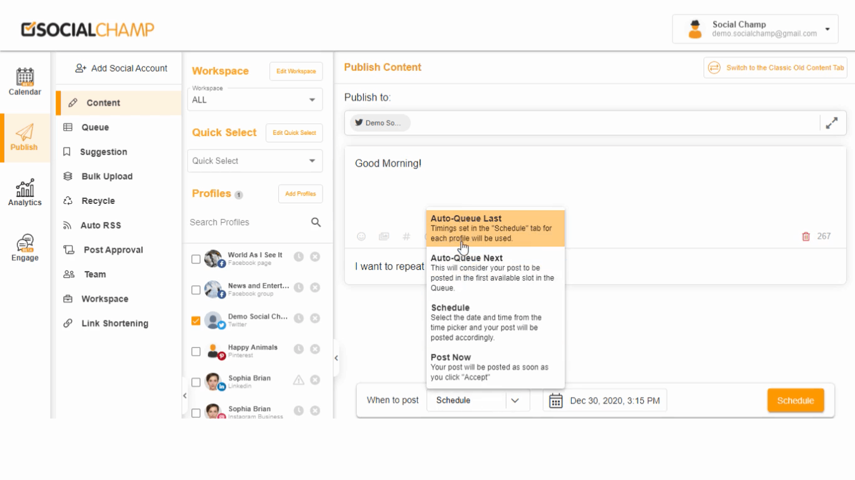Open the Engage section in sidebar

pos(25,248)
